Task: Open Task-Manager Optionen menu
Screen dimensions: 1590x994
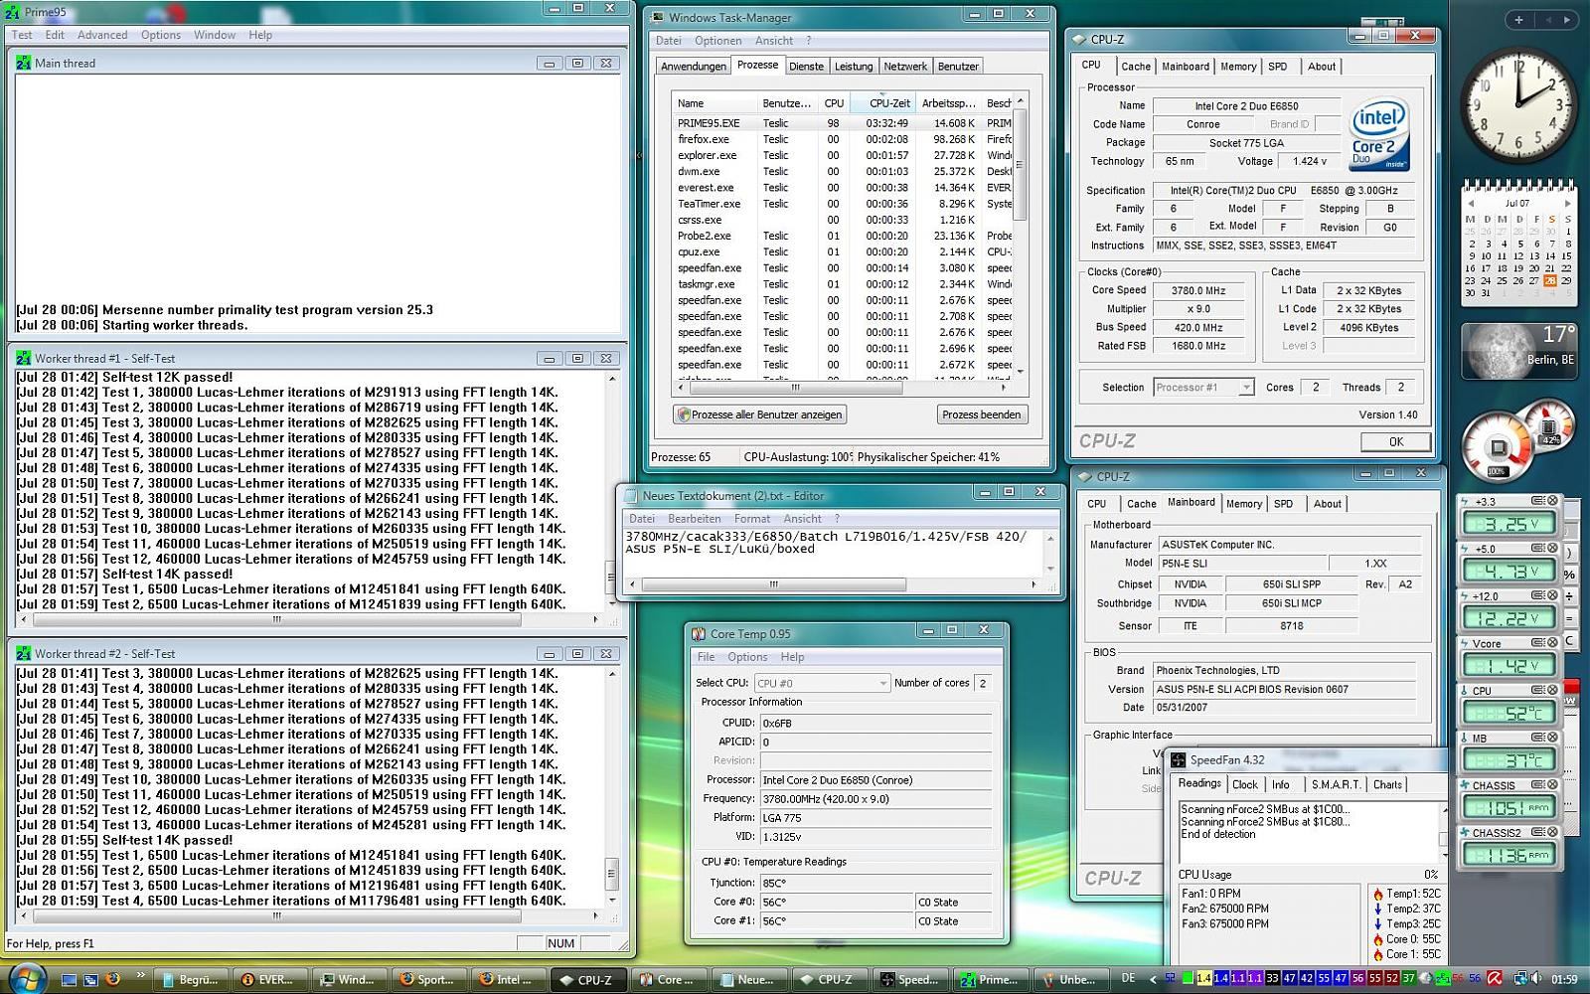Action: (x=717, y=41)
